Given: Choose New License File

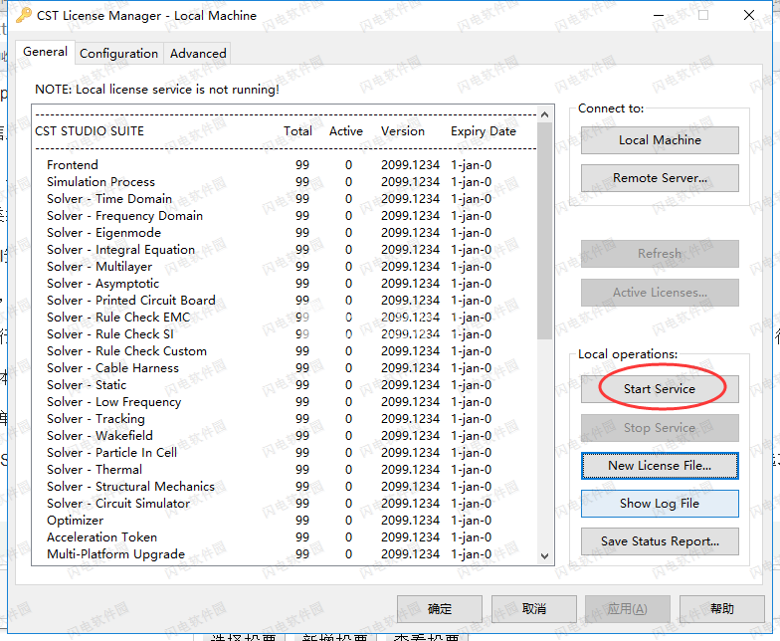Looking at the screenshot, I should pyautogui.click(x=660, y=466).
